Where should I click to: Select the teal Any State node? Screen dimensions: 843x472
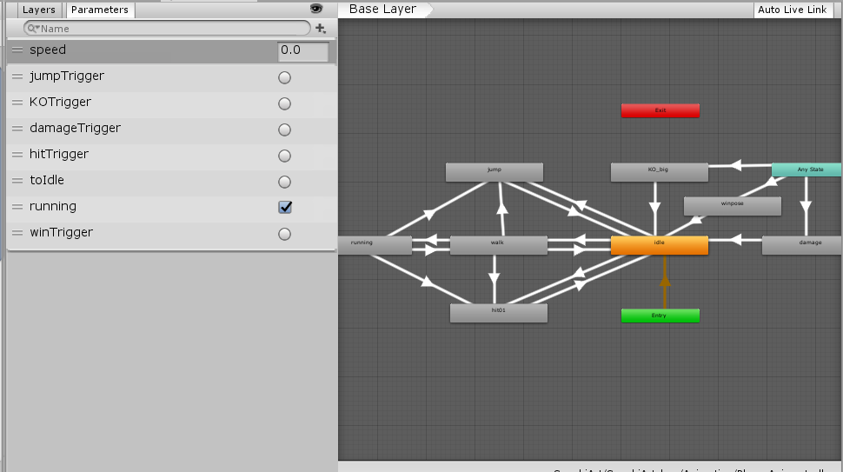pyautogui.click(x=806, y=170)
